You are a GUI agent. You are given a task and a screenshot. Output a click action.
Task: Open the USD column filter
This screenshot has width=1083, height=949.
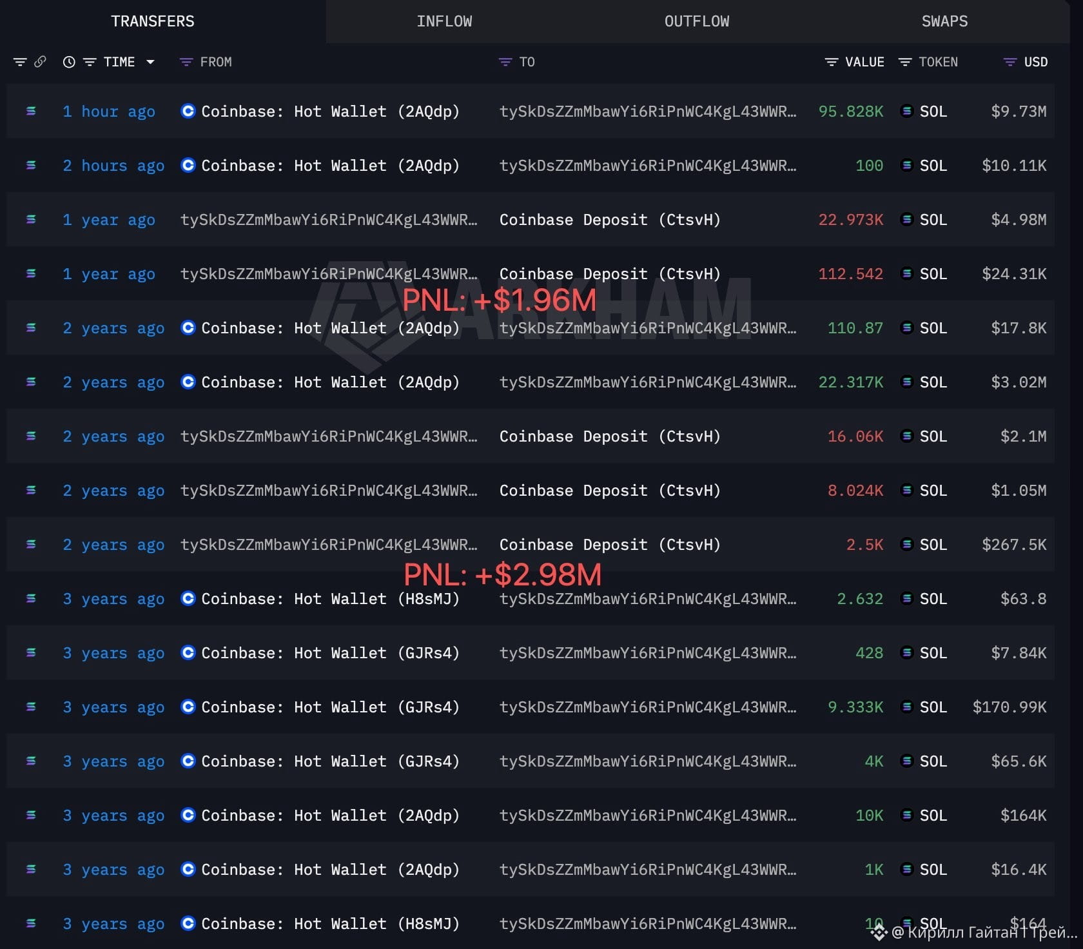tap(1010, 62)
